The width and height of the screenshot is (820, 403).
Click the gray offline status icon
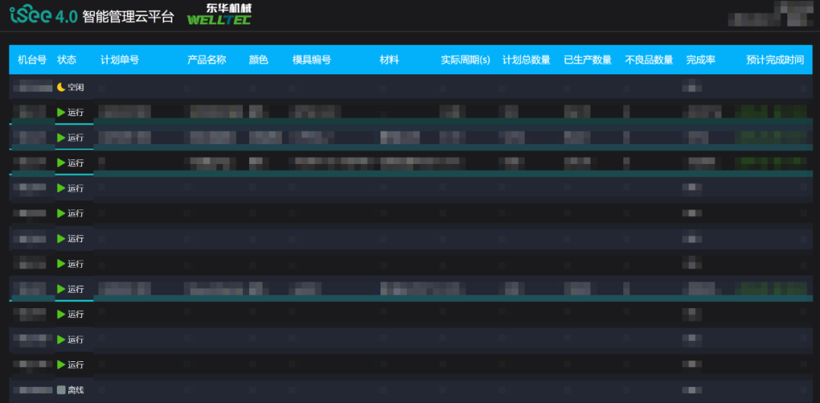pos(61,390)
